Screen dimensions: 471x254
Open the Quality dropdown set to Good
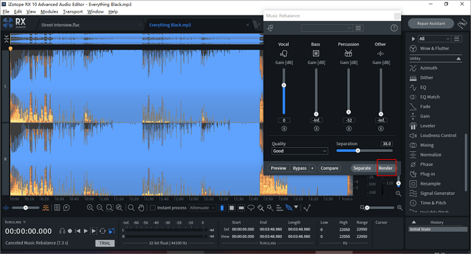coord(299,151)
